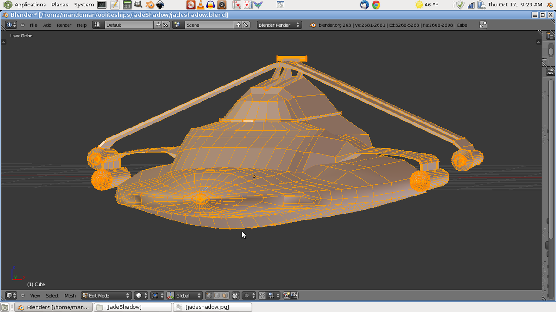The width and height of the screenshot is (556, 312).
Task: Click the OpenGL render animation clapper icon
Action: point(294,295)
